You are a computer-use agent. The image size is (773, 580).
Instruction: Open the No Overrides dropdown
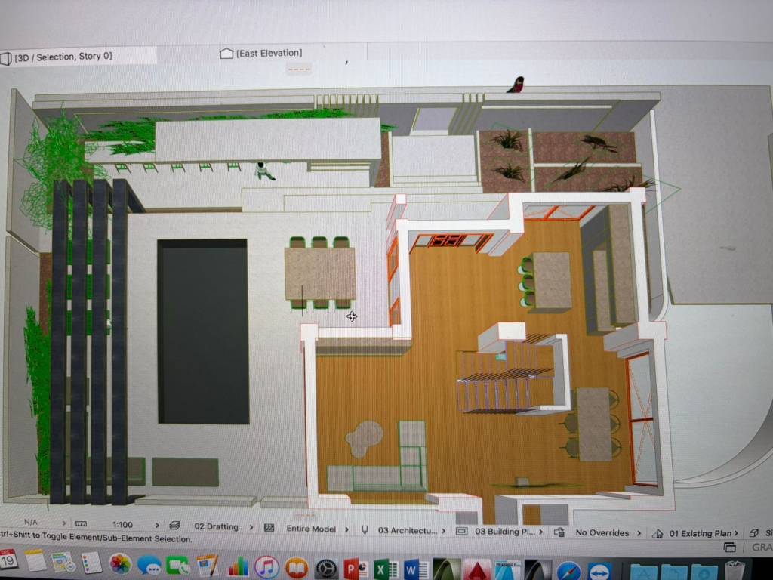[639, 533]
